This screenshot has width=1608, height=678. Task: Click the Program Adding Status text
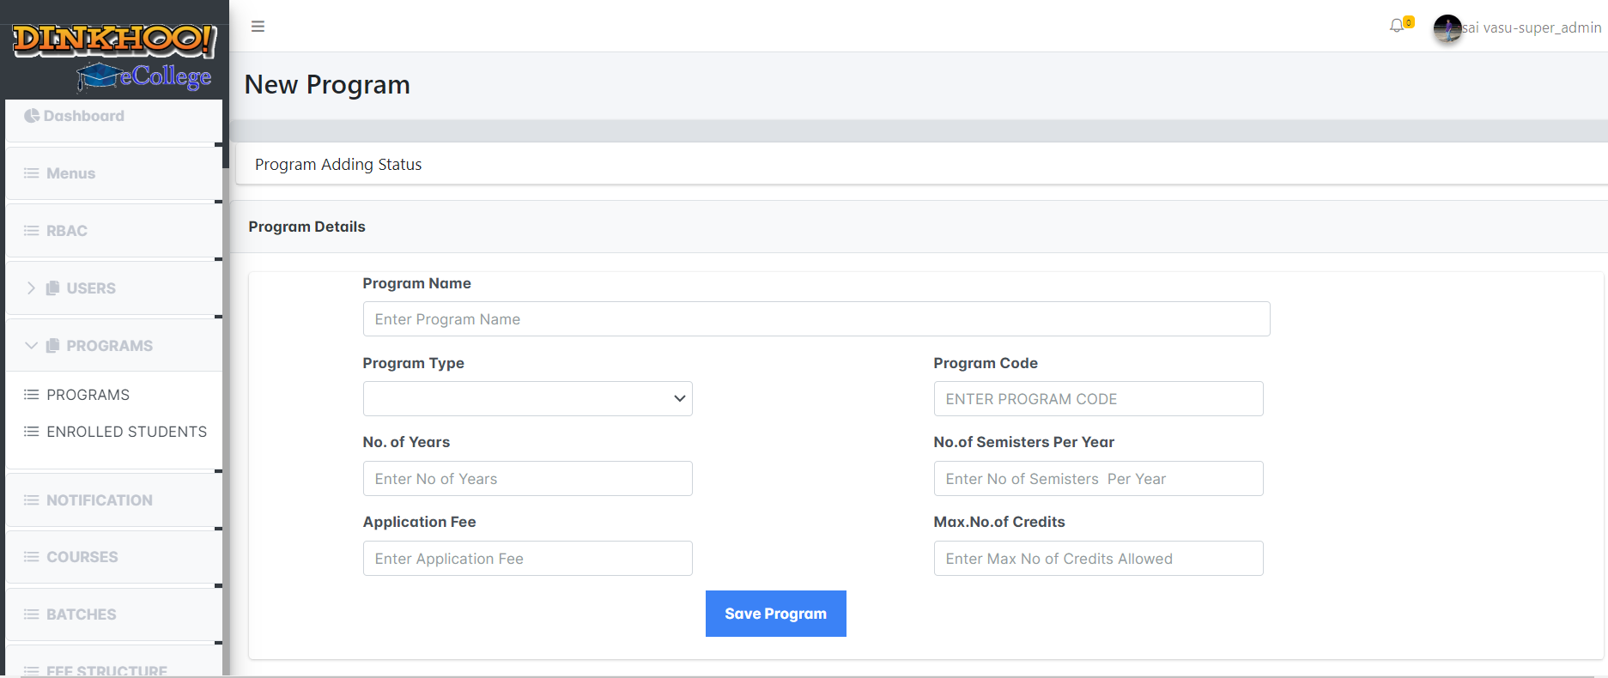[338, 165]
